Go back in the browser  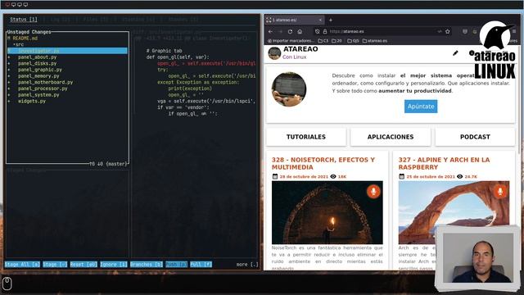[270, 31]
